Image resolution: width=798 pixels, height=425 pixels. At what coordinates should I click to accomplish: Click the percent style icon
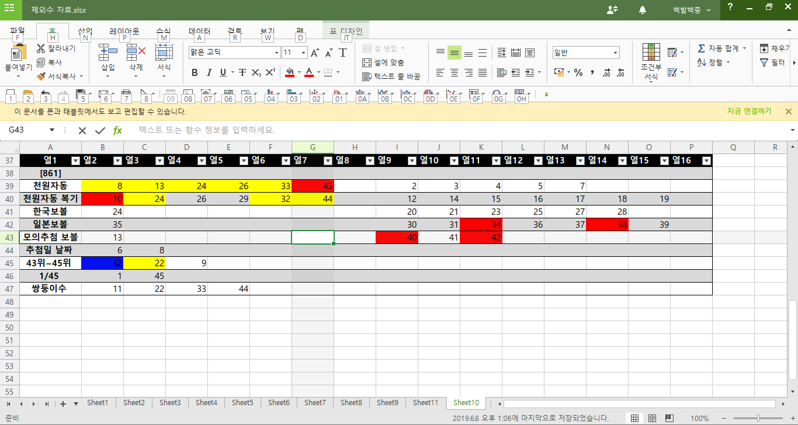(x=578, y=72)
